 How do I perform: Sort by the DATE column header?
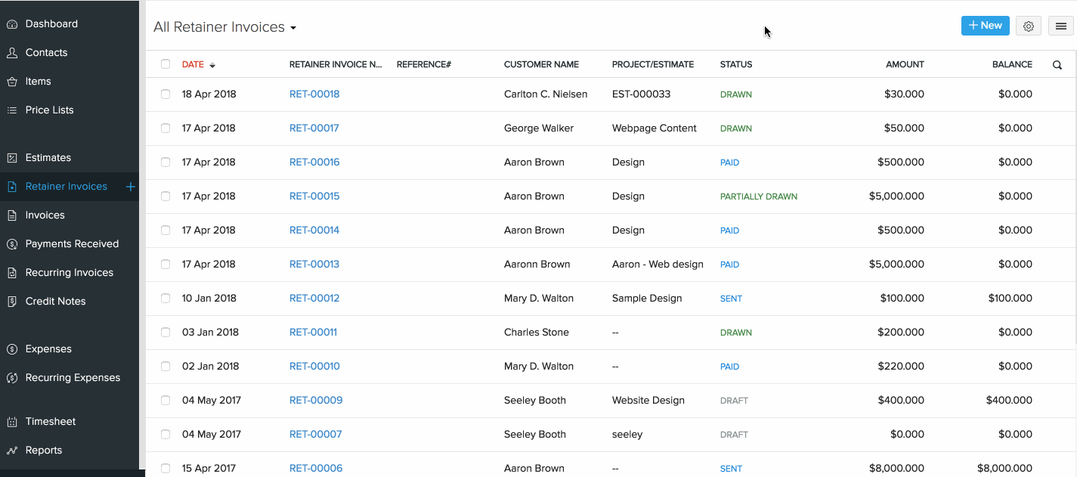(x=193, y=65)
